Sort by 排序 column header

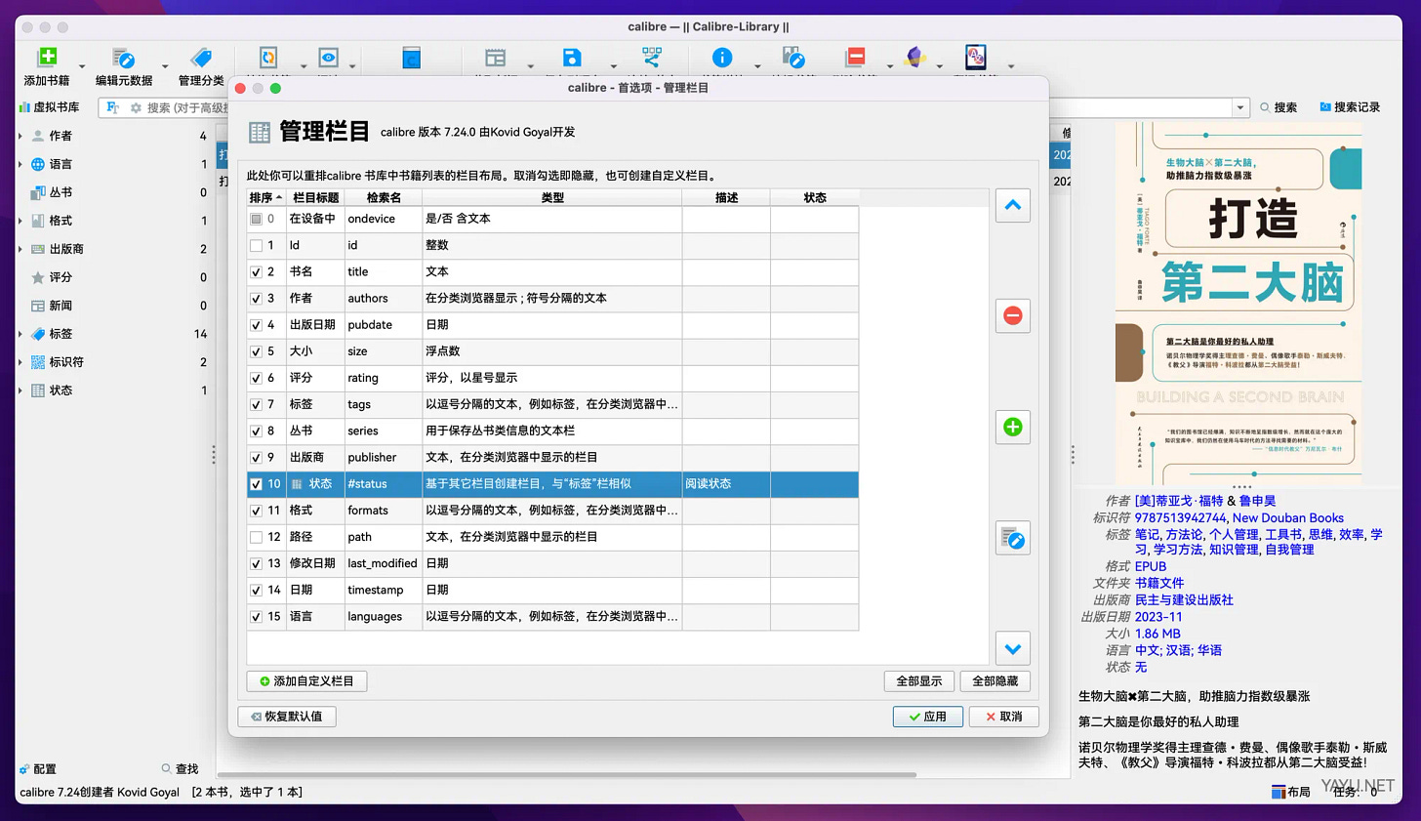pyautogui.click(x=265, y=197)
